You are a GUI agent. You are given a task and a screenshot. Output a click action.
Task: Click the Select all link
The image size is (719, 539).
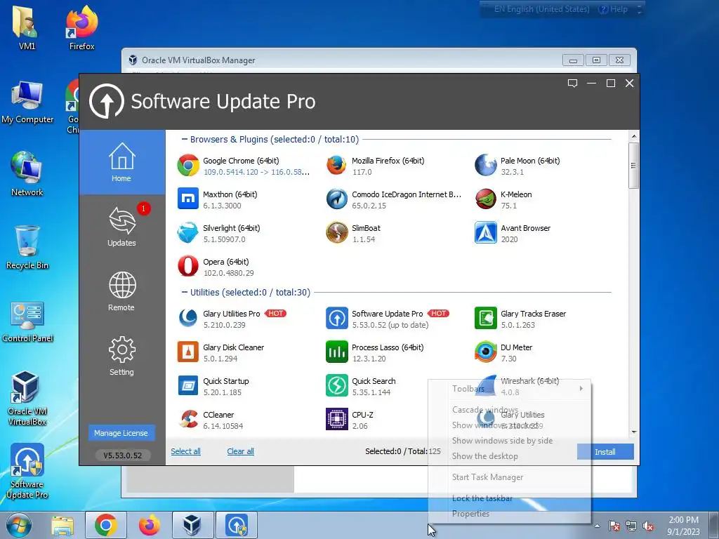(x=185, y=451)
